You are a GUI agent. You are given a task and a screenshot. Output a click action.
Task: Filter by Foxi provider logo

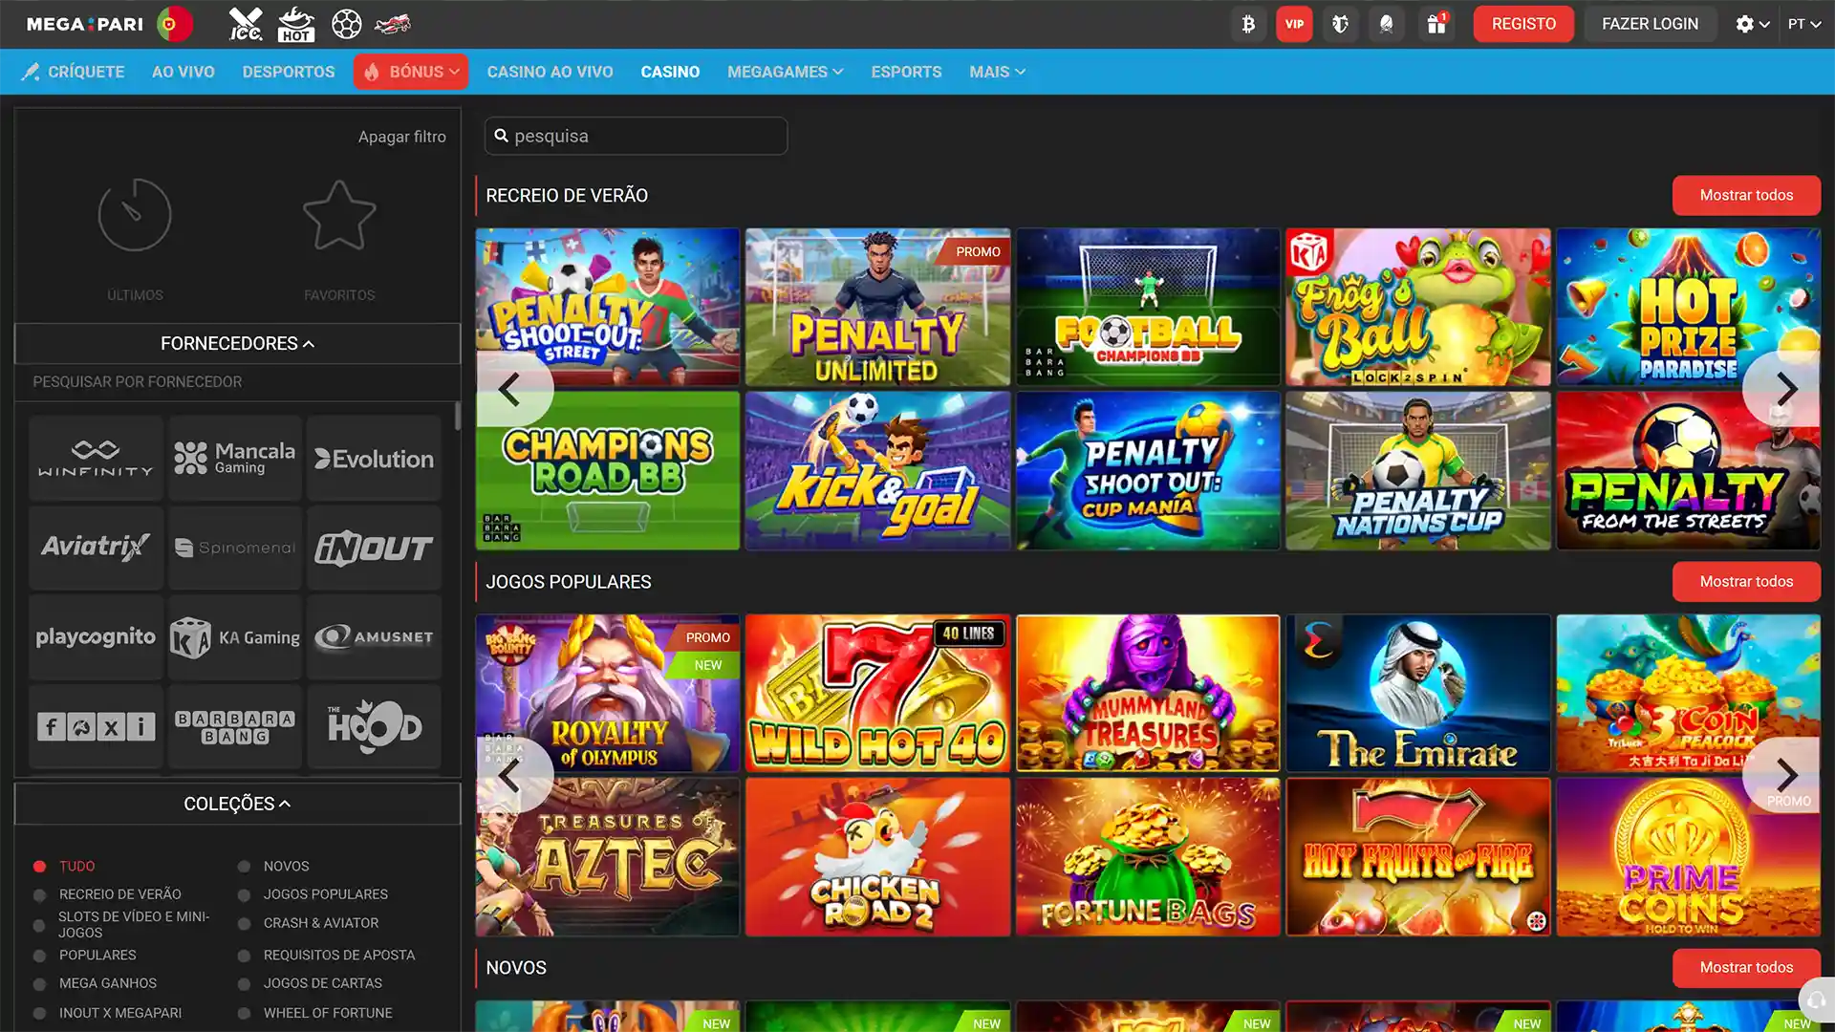(x=96, y=727)
